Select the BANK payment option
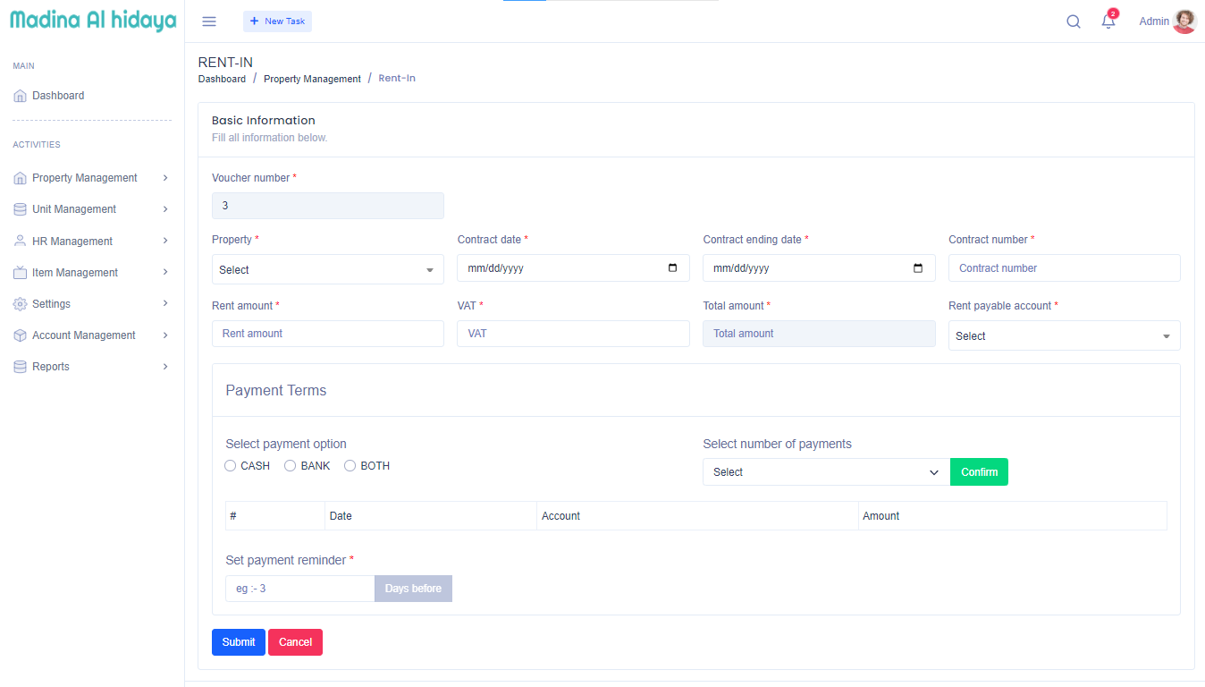This screenshot has width=1205, height=687. click(x=291, y=466)
